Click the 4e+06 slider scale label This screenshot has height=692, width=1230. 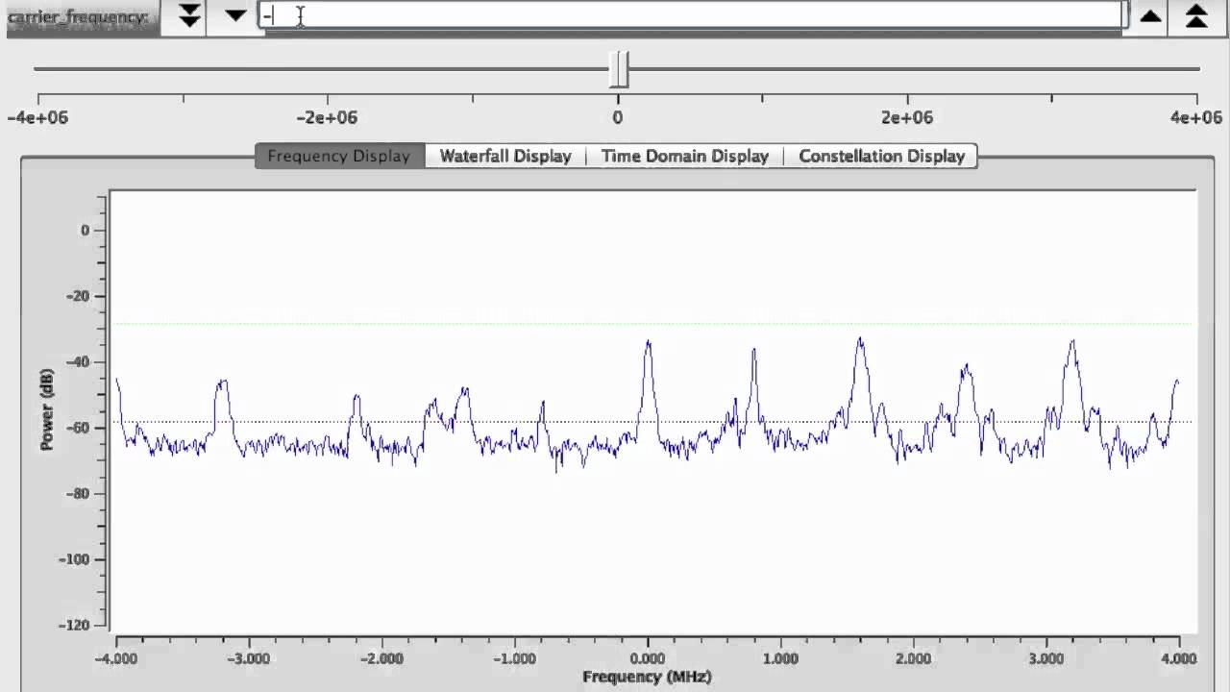1196,117
